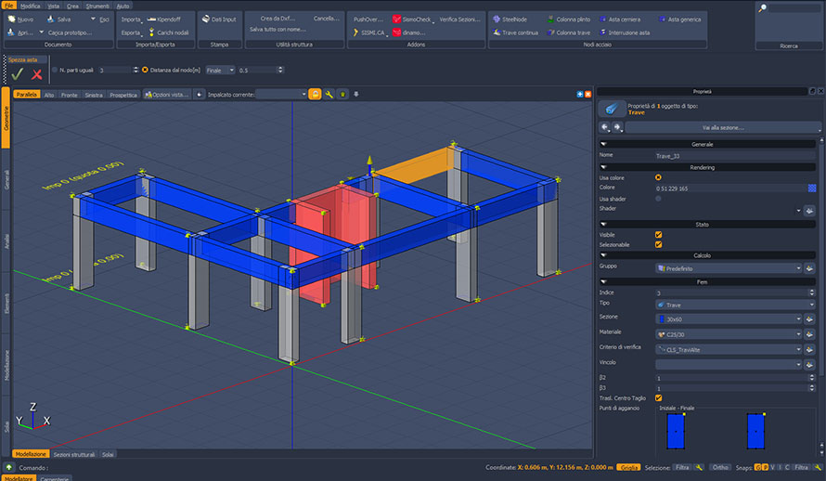Image resolution: width=826 pixels, height=481 pixels.
Task: Confirm the Spezza asta command with green checkmark
Action: pos(17,73)
